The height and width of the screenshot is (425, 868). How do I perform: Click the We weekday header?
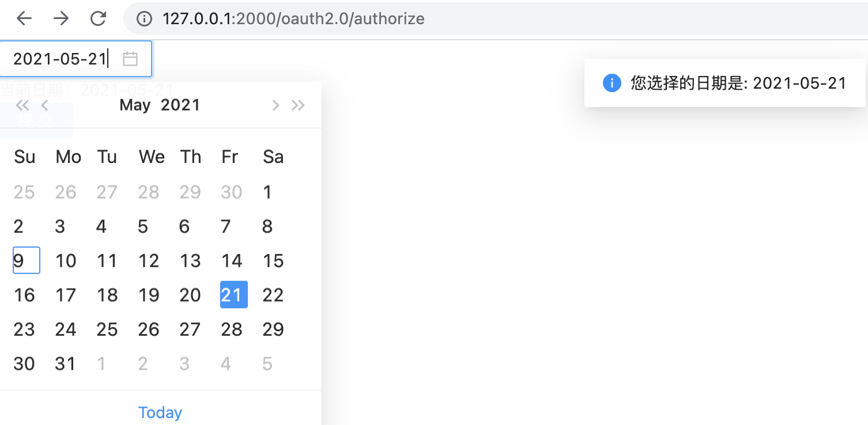pos(152,157)
